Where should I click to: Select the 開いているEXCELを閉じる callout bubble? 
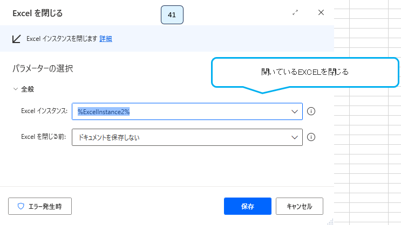coord(305,72)
